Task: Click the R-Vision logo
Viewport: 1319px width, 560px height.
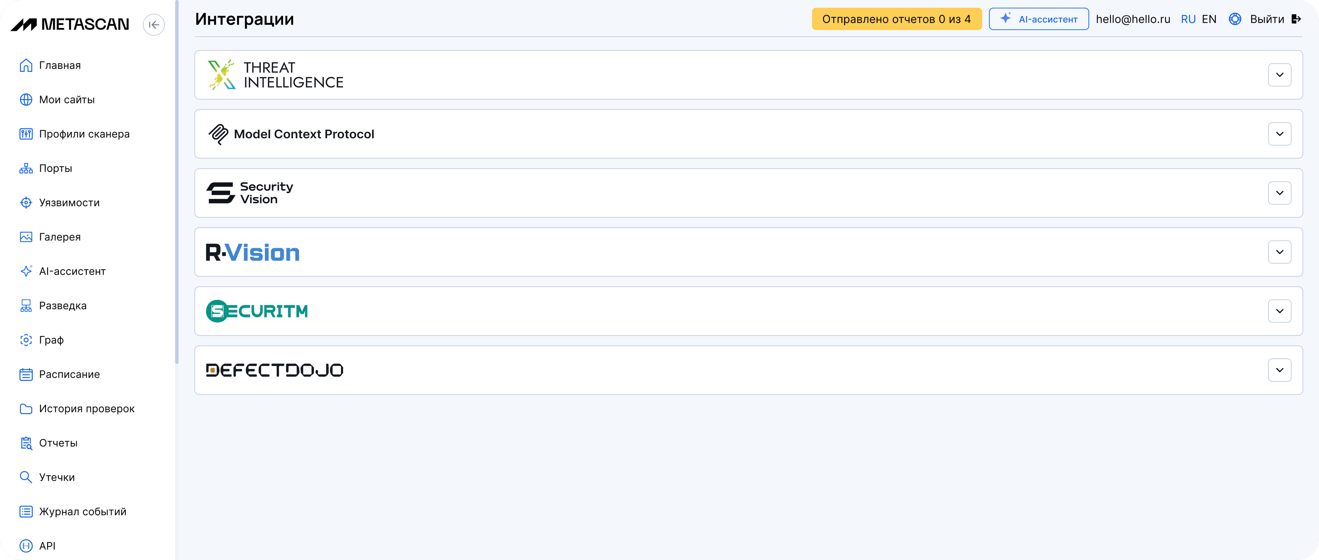Action: coord(252,252)
